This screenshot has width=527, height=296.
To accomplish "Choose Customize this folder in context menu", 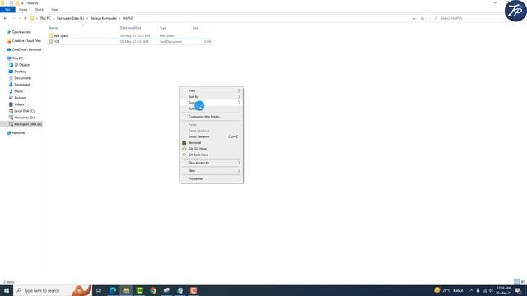I will (211, 117).
